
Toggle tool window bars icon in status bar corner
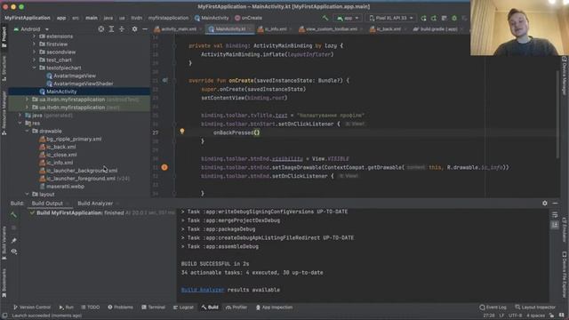(4, 316)
